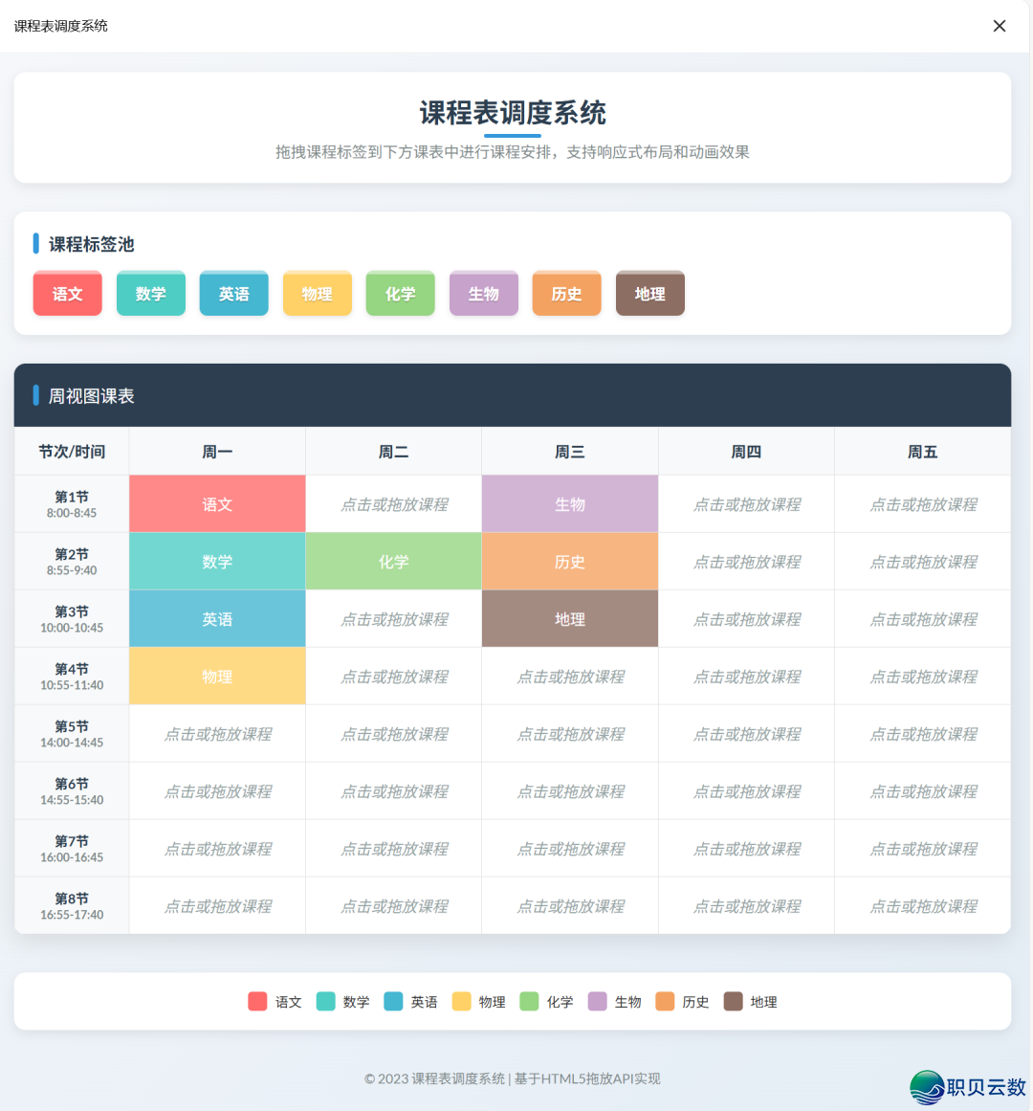Viewport: 1033px width, 1111px height.
Task: Click empty Friday 第1节 slot
Action: [923, 503]
